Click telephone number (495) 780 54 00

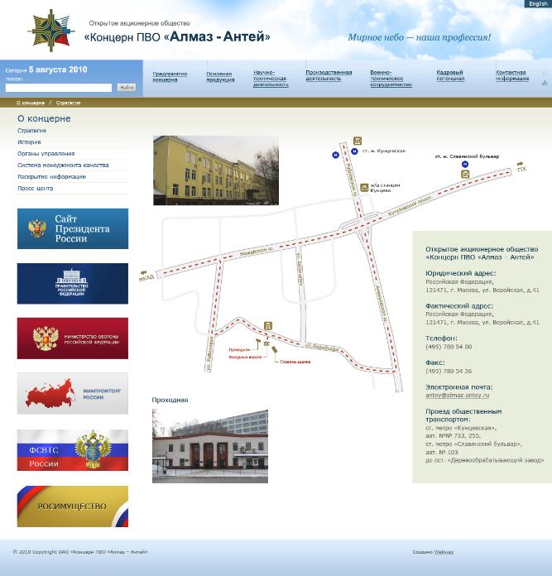tap(449, 347)
